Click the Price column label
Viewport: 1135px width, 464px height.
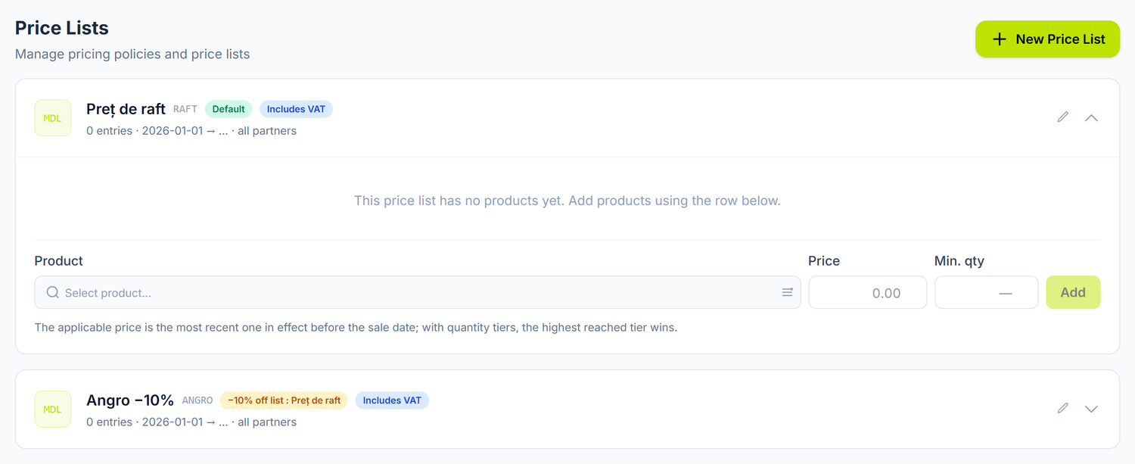click(x=824, y=261)
